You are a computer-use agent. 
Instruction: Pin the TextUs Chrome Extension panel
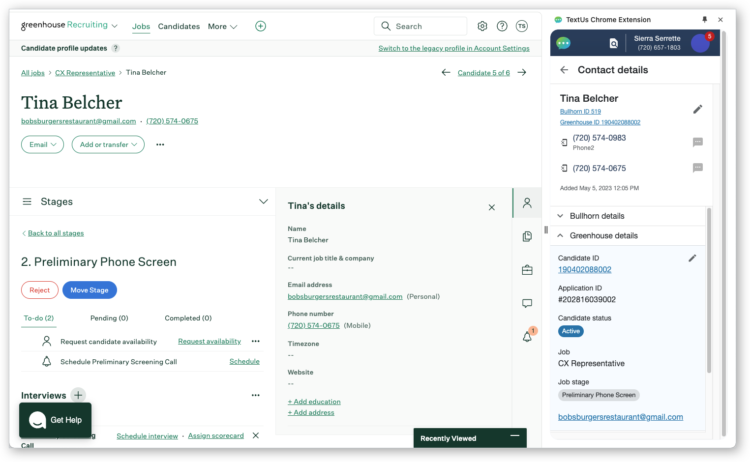click(705, 20)
